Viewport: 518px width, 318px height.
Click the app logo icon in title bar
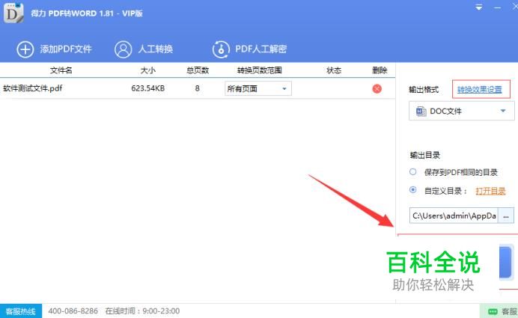[x=13, y=13]
